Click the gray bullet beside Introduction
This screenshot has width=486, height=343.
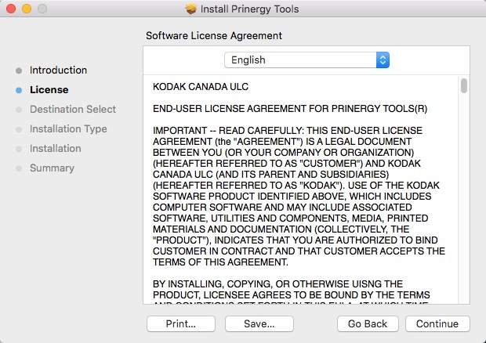(19, 70)
